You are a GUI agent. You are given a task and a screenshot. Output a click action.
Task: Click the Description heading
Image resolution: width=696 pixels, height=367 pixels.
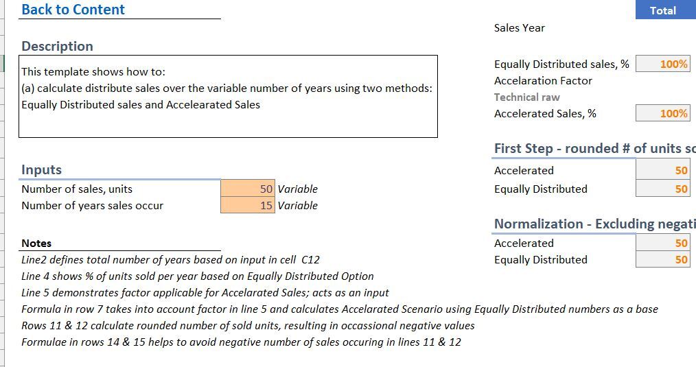(x=57, y=46)
